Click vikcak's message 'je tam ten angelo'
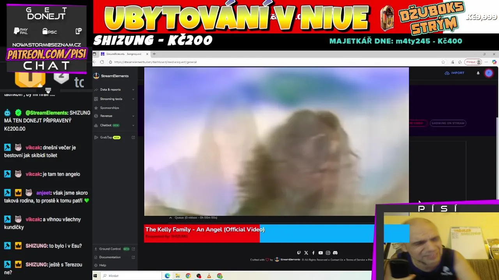This screenshot has height=280, width=499. coord(42,174)
